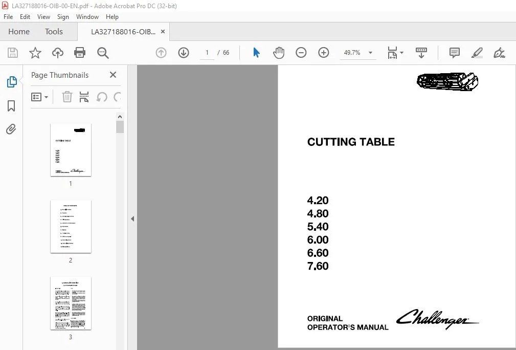
Task: Click the Challenger logo on page
Action: pyautogui.click(x=437, y=319)
